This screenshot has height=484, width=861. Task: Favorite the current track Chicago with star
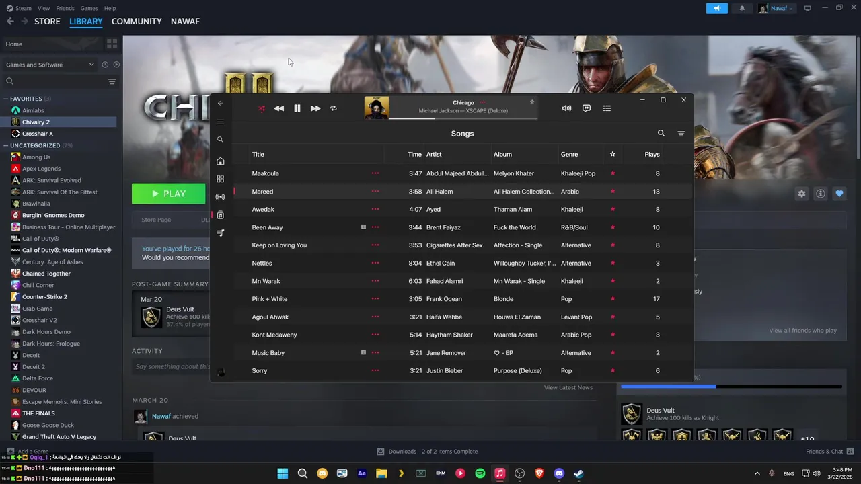coord(532,102)
